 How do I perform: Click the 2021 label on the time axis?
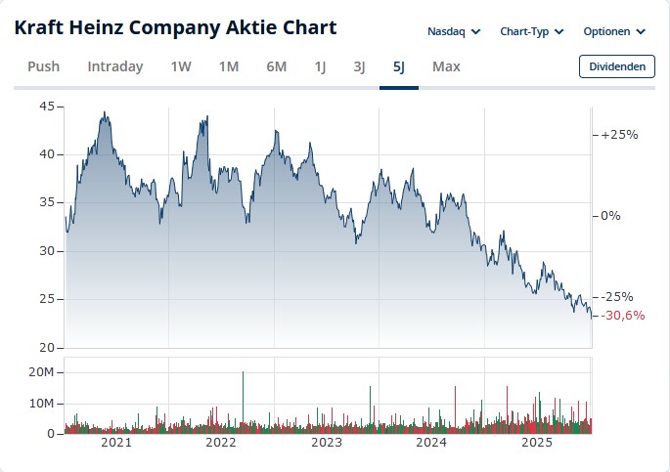tap(116, 445)
